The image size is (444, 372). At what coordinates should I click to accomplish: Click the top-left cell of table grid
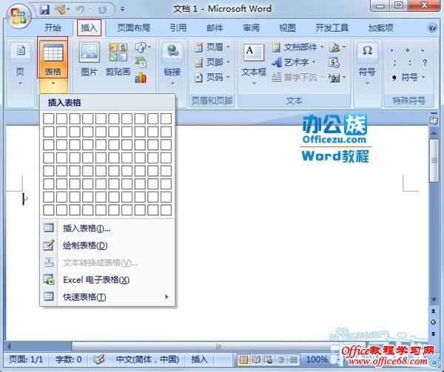tap(49, 118)
